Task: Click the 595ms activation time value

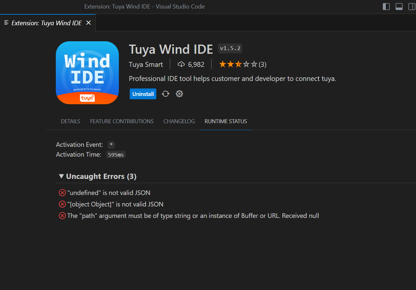Action: [116, 155]
